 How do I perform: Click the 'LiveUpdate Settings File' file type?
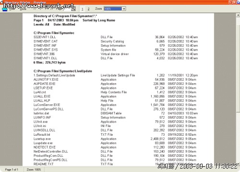point(118,75)
